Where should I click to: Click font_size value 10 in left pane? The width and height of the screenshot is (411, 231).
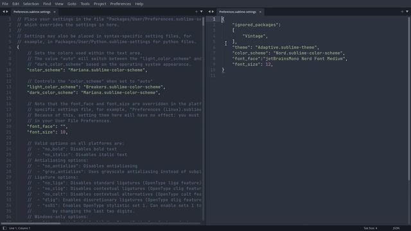pyautogui.click(x=63, y=132)
